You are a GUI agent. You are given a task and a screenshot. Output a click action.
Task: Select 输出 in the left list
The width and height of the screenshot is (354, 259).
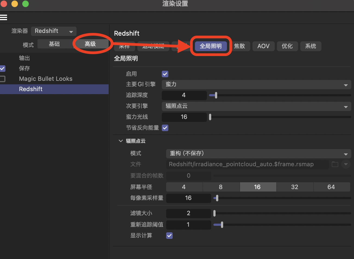[24, 58]
